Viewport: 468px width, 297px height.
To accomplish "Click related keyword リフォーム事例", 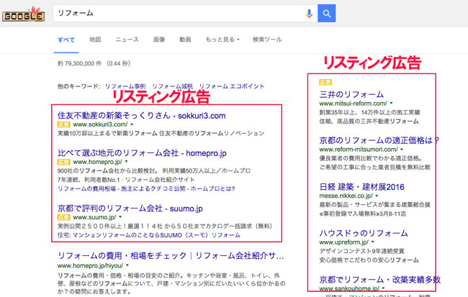I will coord(125,86).
